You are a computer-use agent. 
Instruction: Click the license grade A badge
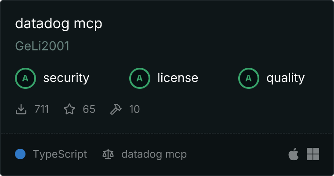pos(140,78)
